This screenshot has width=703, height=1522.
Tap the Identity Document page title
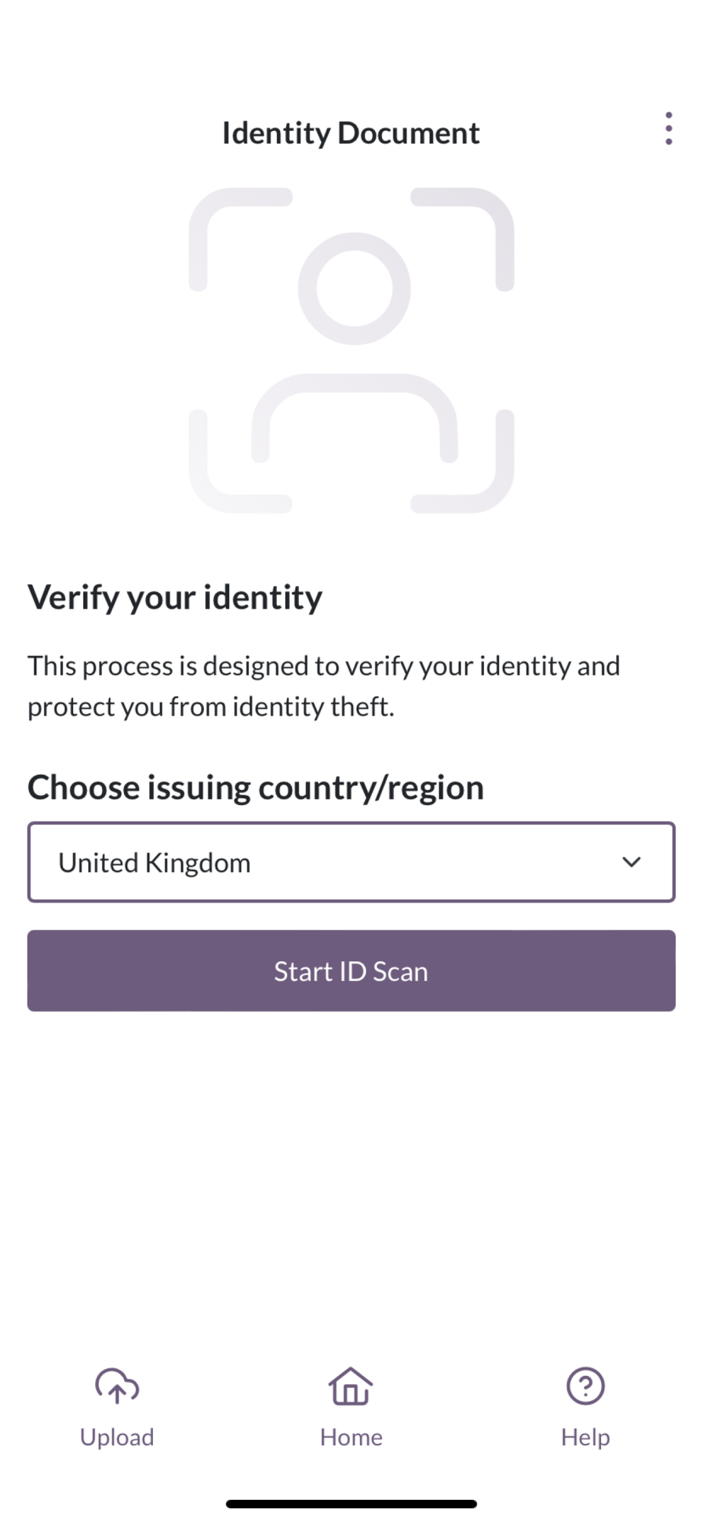[x=351, y=133]
